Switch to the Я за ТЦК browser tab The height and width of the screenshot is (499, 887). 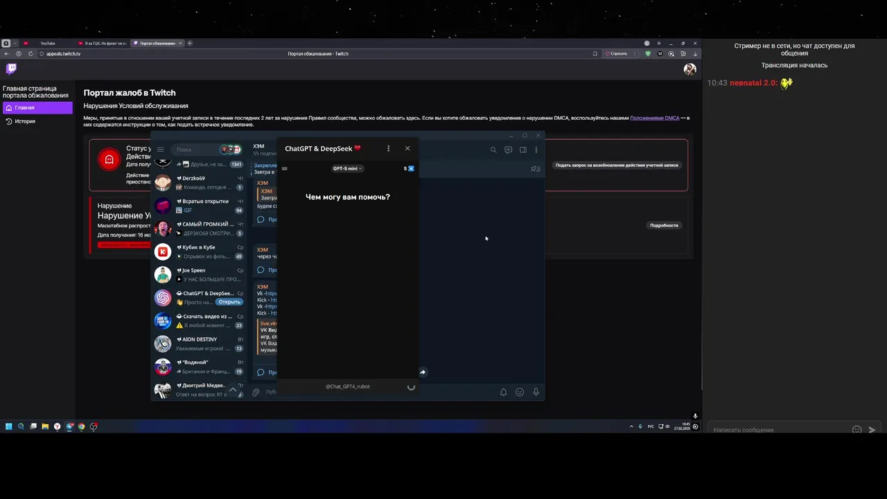point(103,43)
